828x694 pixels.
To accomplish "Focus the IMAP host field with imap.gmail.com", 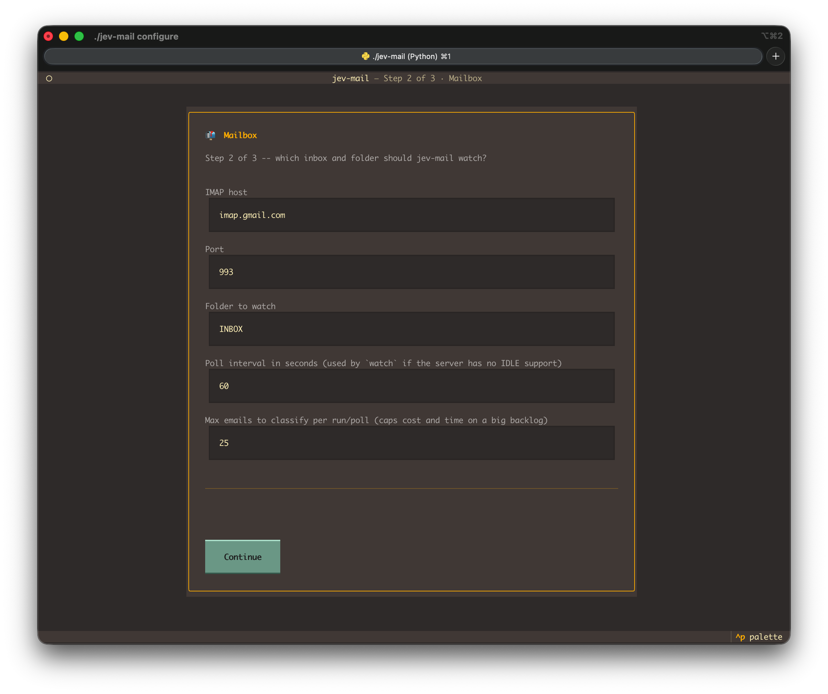I will [411, 215].
